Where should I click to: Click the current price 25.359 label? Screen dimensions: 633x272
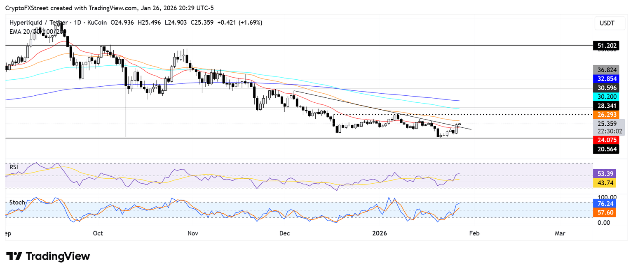tap(606, 123)
